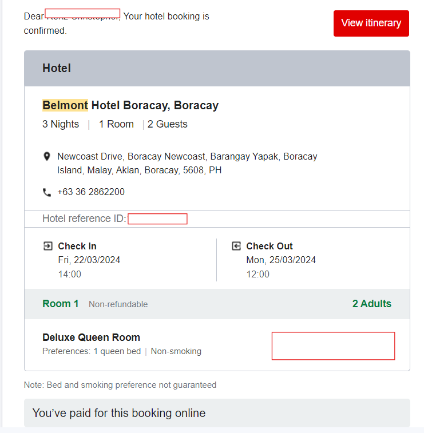Click the phone icon beside the hotel number
Screen dimensions: 424x433
pyautogui.click(x=47, y=192)
